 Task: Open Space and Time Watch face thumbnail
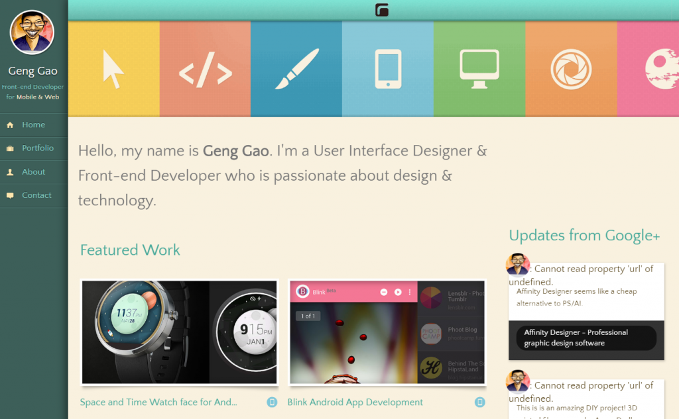coord(179,332)
